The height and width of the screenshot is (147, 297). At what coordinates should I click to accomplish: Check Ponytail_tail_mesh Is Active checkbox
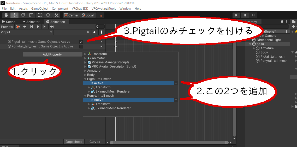pyautogui.click(x=81, y=47)
